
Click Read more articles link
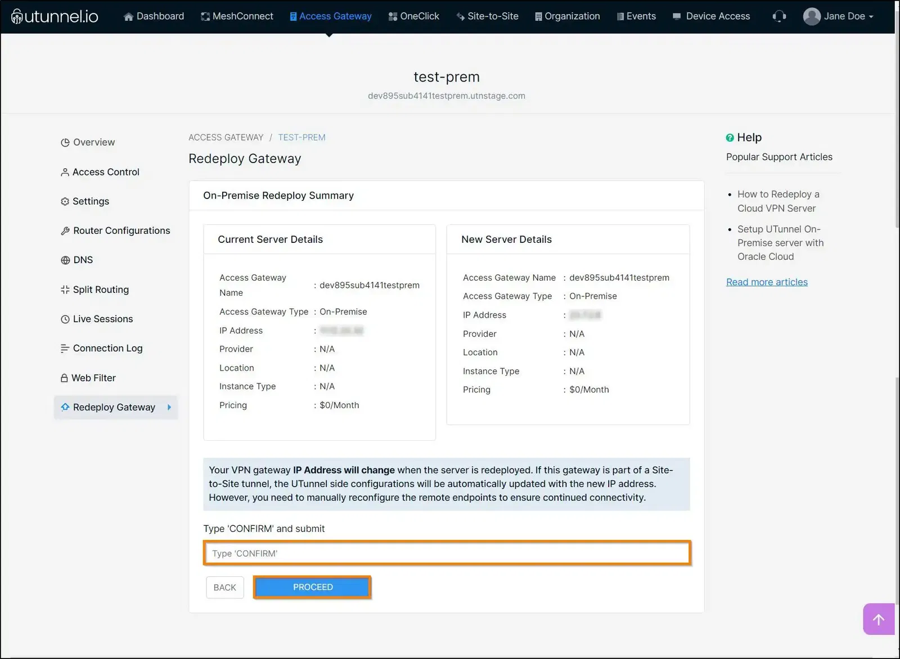tap(767, 282)
